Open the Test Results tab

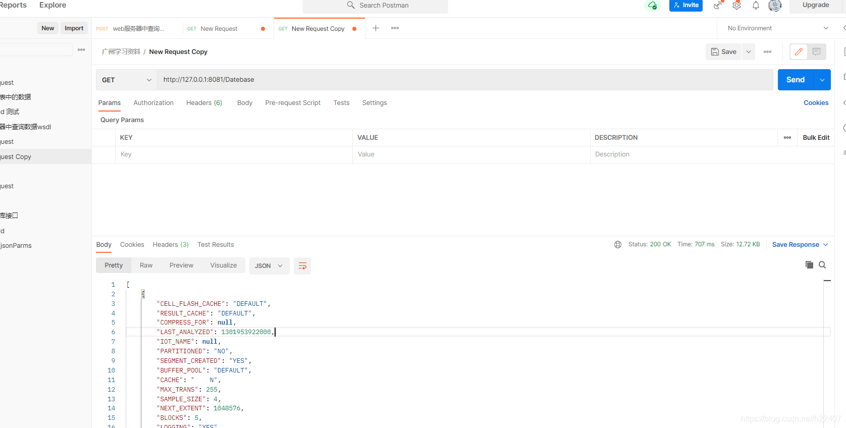tap(216, 244)
